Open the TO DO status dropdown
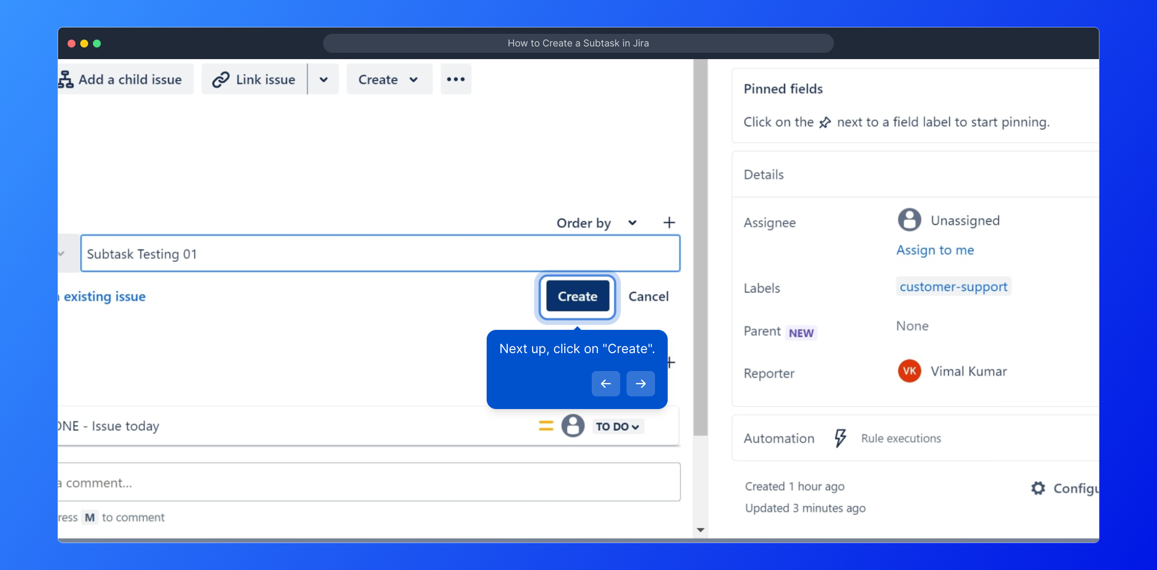 pyautogui.click(x=617, y=426)
